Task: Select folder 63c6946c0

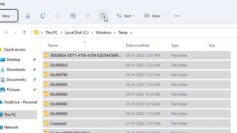Action: pyautogui.click(x=137, y=65)
